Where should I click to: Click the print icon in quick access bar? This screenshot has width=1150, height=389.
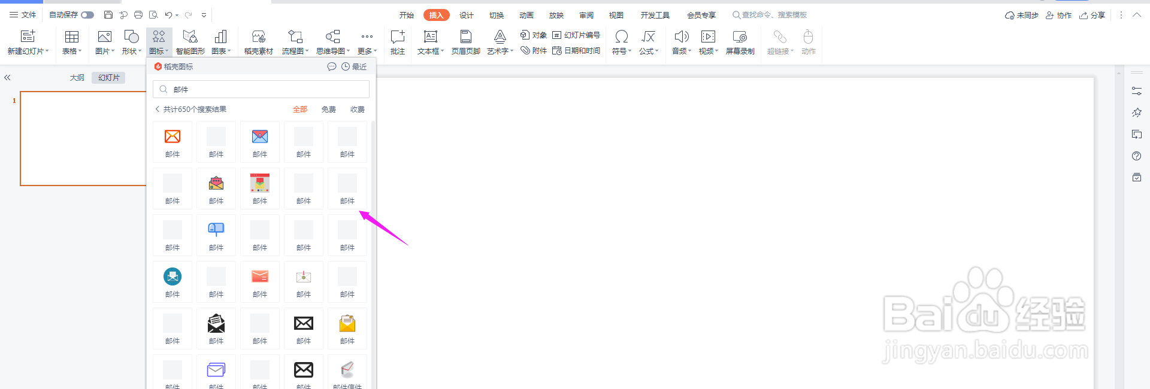click(138, 15)
